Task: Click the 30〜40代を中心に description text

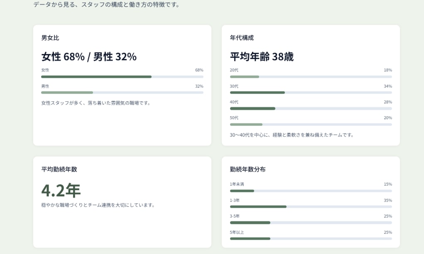Action: (x=292, y=135)
